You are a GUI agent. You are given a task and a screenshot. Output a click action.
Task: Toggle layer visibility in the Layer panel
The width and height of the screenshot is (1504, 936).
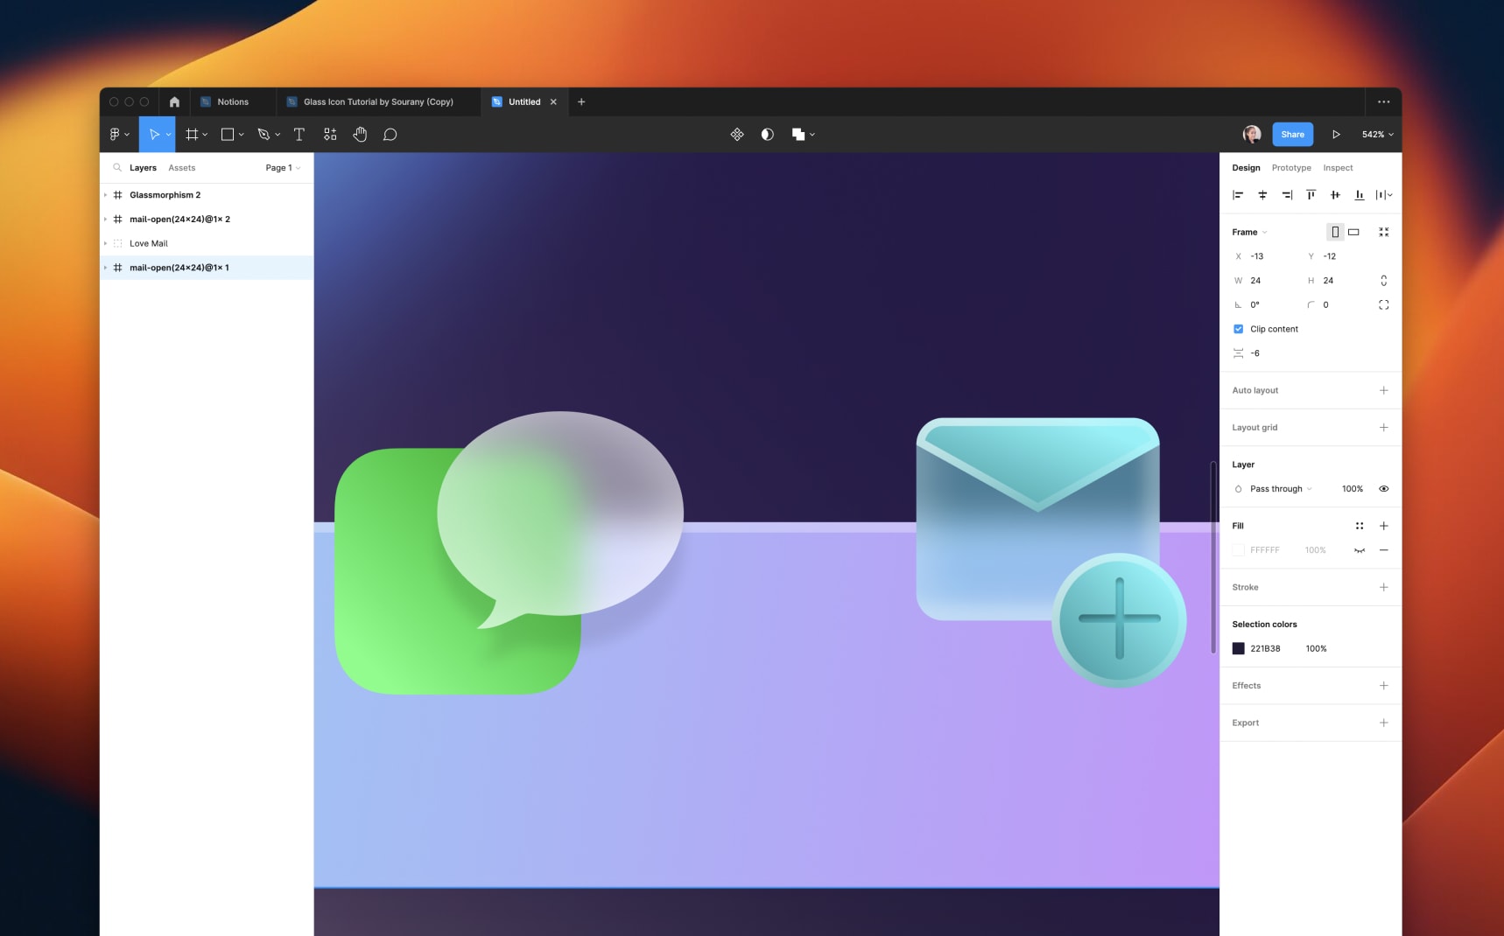(x=1383, y=488)
